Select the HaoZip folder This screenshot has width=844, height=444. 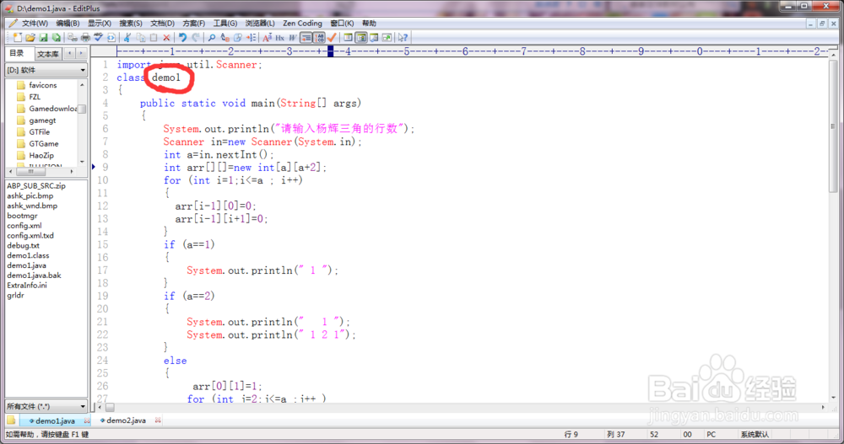pyautogui.click(x=41, y=155)
